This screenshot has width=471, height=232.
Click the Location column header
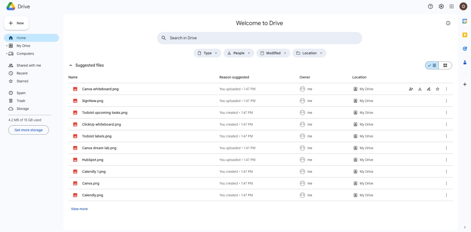pyautogui.click(x=359, y=77)
